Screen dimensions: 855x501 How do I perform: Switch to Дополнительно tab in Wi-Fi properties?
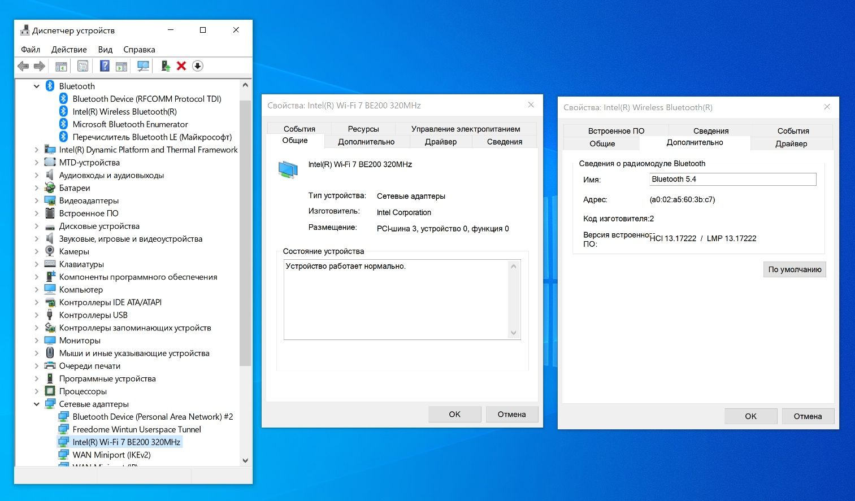pos(366,142)
